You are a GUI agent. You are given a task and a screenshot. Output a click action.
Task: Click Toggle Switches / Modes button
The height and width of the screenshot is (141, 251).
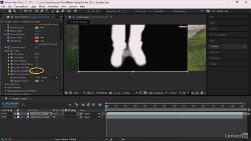[65, 139]
